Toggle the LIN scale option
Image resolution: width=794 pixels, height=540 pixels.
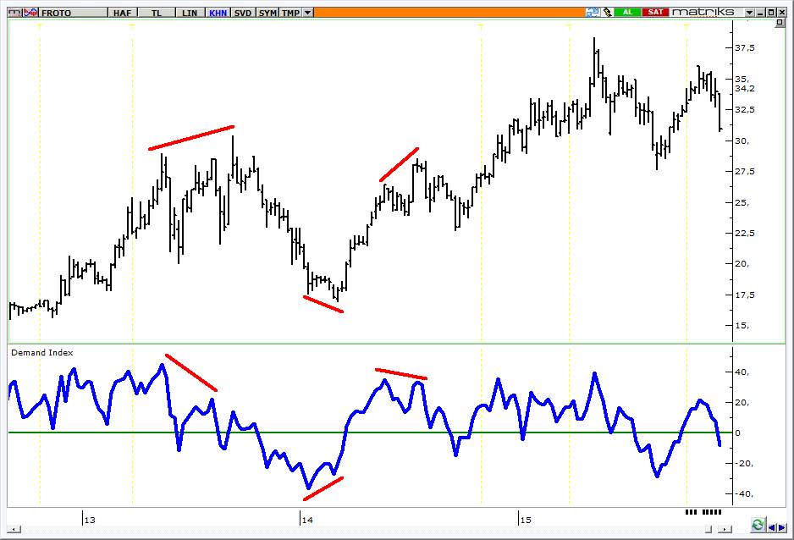coord(190,13)
